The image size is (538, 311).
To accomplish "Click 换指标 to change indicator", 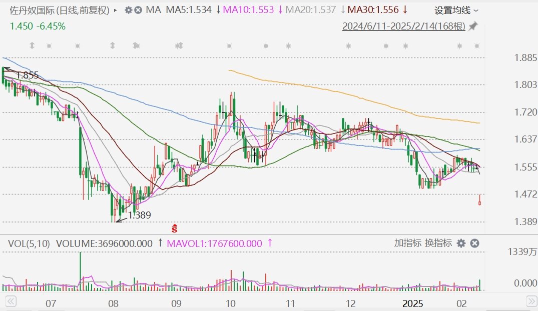I will coord(438,243).
